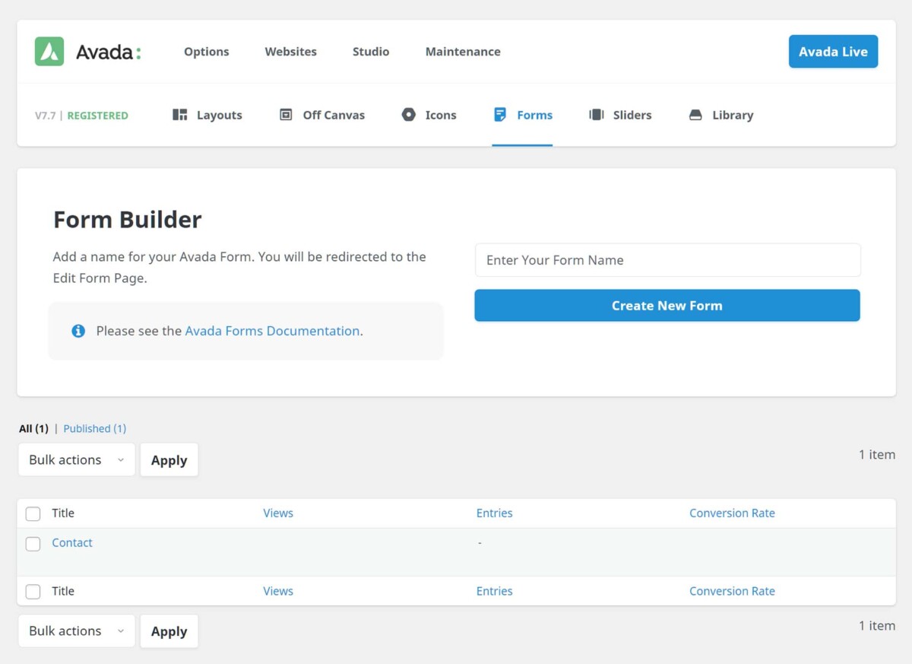This screenshot has width=912, height=664.
Task: Sort the table by Conversion Rate
Action: (732, 513)
